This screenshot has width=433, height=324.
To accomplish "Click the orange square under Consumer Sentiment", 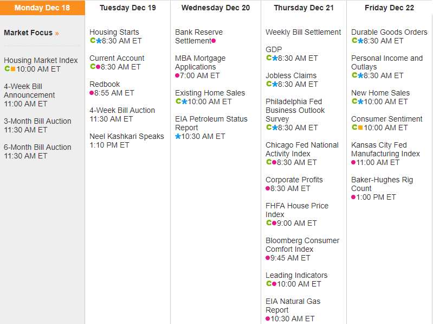I will (360, 128).
